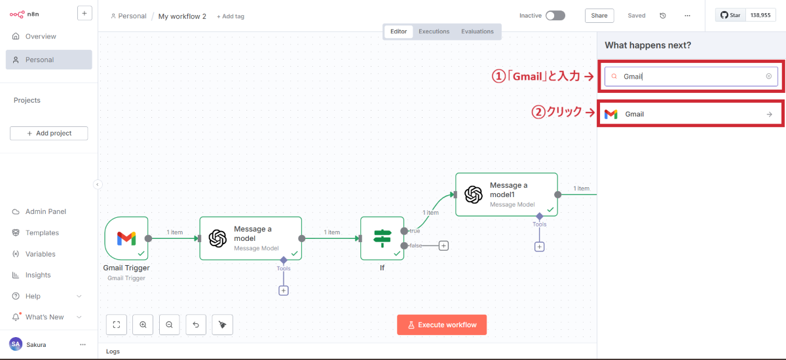The width and height of the screenshot is (786, 360).
Task: Switch to the Executions tab
Action: point(434,31)
